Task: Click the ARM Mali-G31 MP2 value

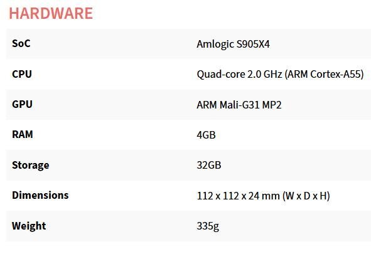Action: (239, 105)
